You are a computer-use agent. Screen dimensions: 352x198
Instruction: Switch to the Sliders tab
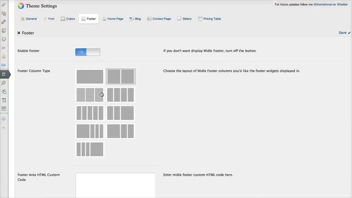(x=184, y=19)
